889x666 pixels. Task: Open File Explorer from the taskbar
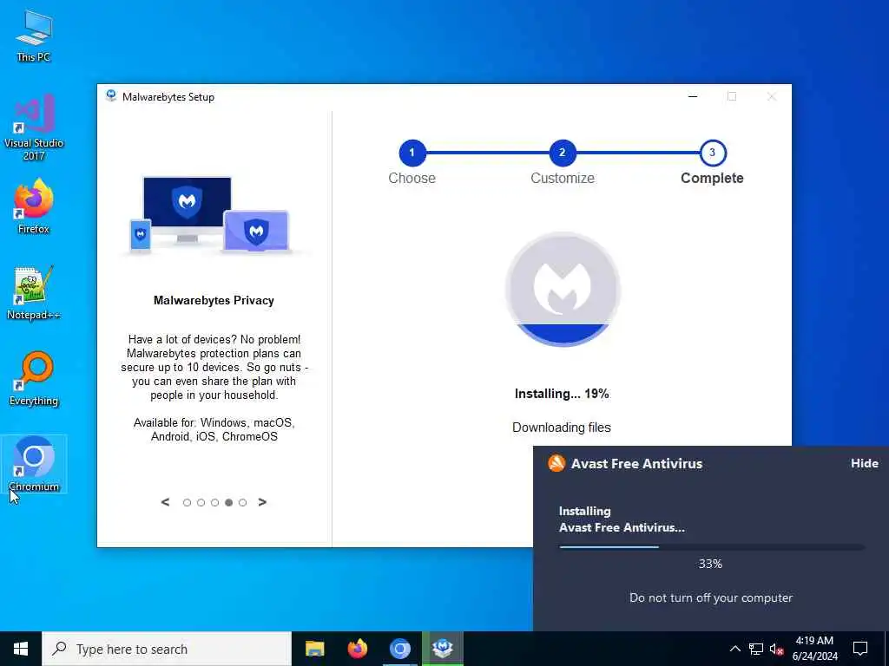(x=314, y=649)
